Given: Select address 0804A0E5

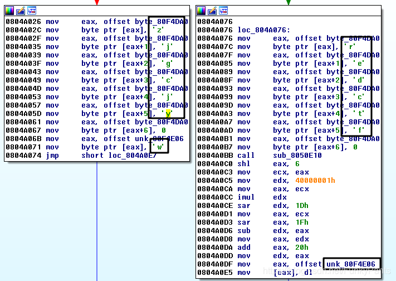Looking at the screenshot, I should coord(215,272).
